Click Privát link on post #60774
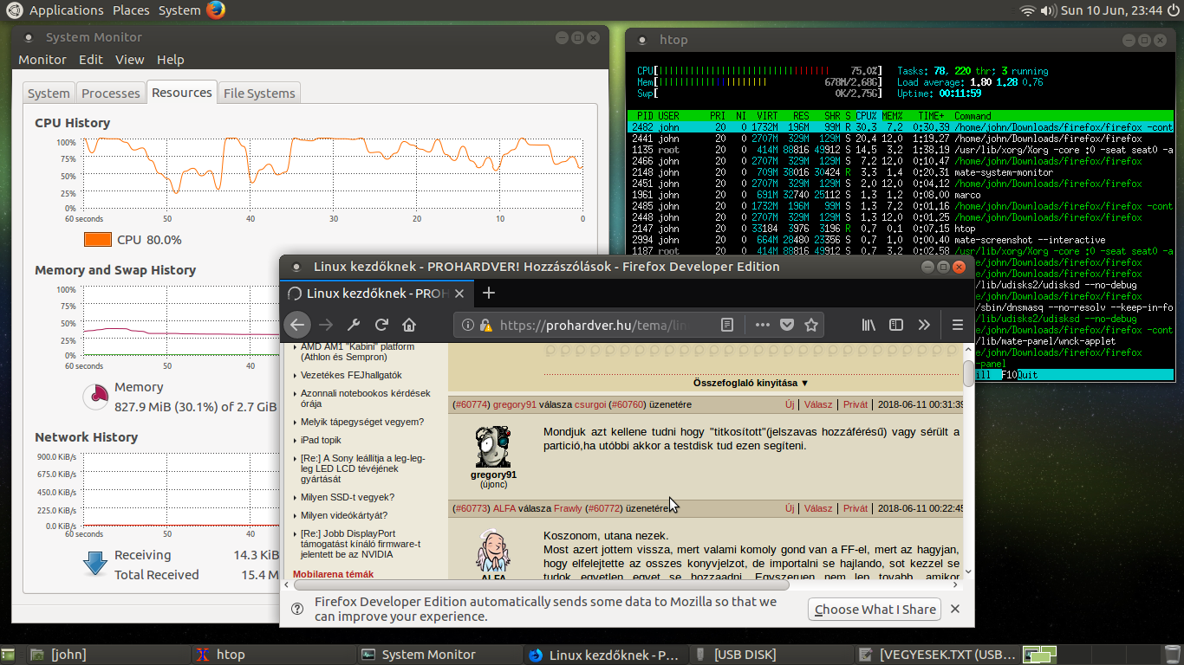This screenshot has height=665, width=1184. pos(855,404)
